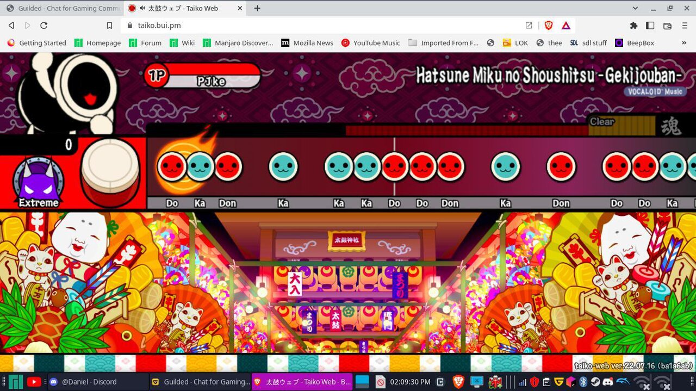Open the Getting Started bookmark
Viewport: 696px width, 391px height.
(x=36, y=43)
